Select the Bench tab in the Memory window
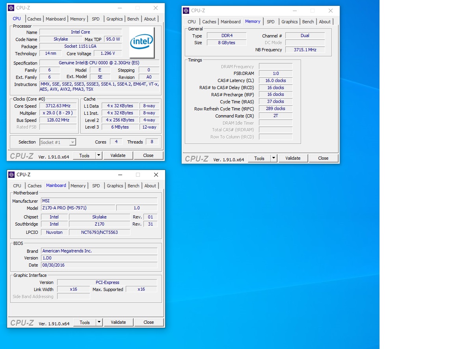 coord(308,22)
